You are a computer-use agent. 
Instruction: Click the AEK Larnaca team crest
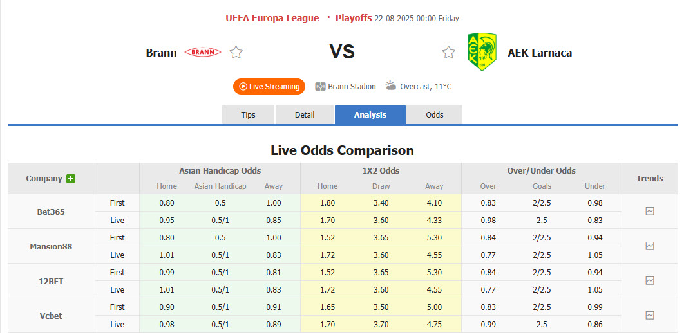pos(481,53)
